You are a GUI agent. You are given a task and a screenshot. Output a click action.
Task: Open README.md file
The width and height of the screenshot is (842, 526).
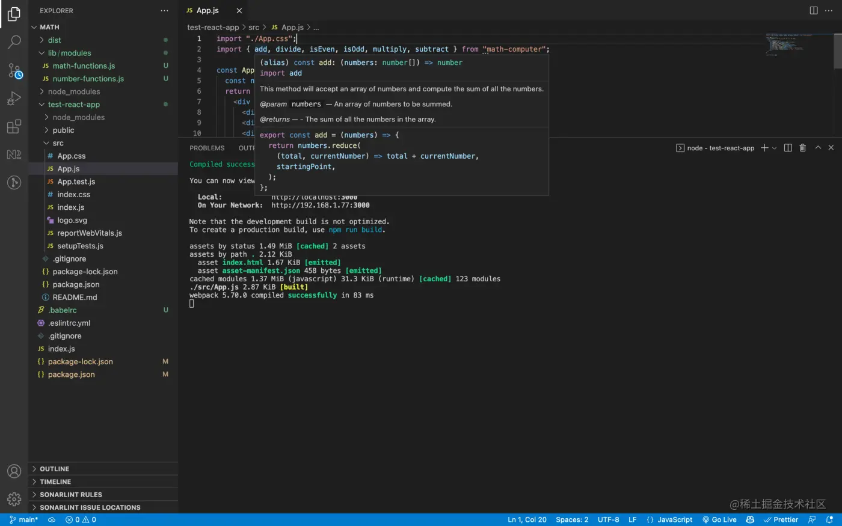pyautogui.click(x=103, y=298)
